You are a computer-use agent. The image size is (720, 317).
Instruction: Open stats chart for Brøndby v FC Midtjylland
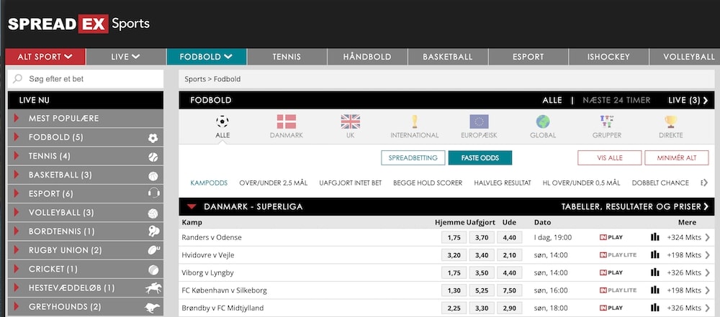654,308
